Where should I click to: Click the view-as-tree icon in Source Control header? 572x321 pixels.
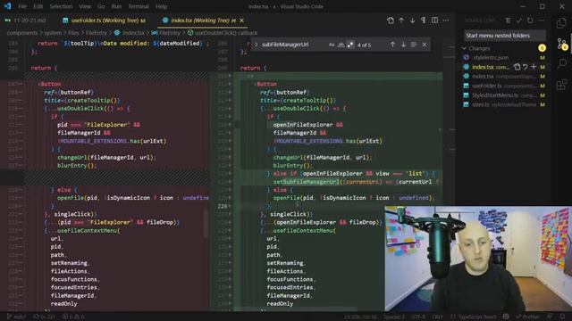508,21
